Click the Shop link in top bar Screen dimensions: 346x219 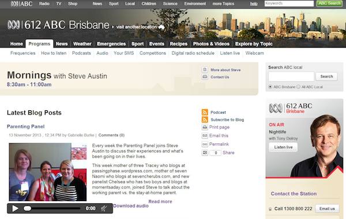[73, 3]
